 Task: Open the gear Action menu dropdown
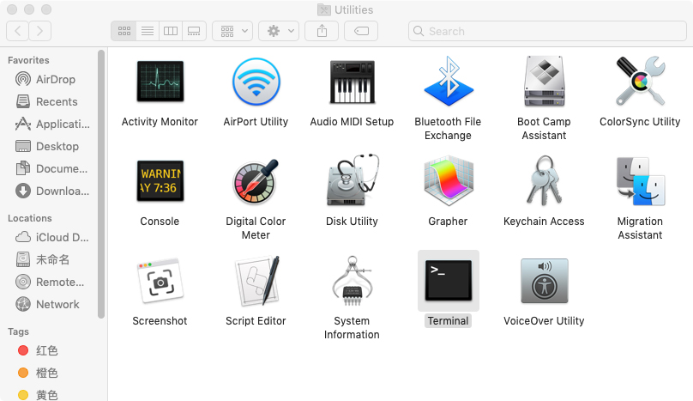[x=280, y=31]
